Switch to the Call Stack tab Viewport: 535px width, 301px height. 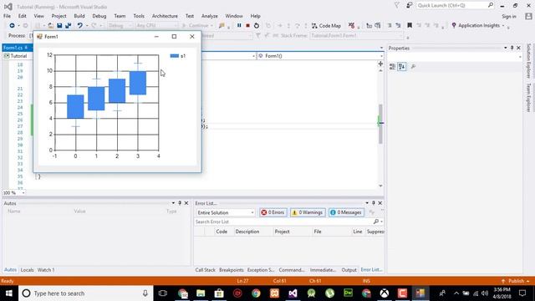tap(205, 270)
